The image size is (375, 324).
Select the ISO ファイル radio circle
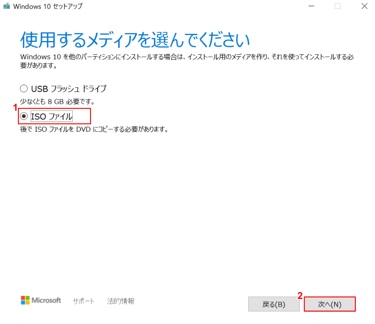tap(24, 116)
